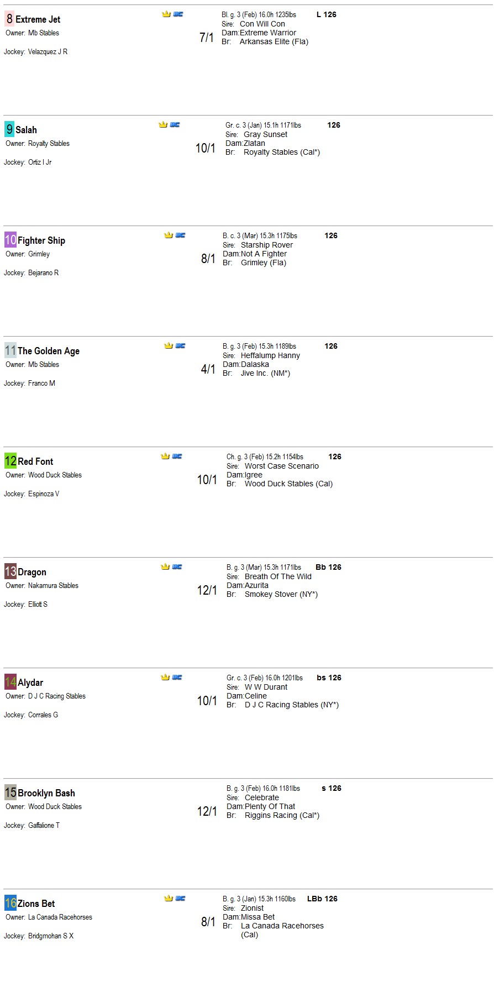Click sire name Heffalump Hanny
The width and height of the screenshot is (494, 992).
pyautogui.click(x=270, y=355)
